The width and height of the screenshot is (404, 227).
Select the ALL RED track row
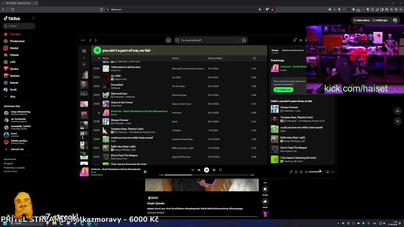(179, 77)
